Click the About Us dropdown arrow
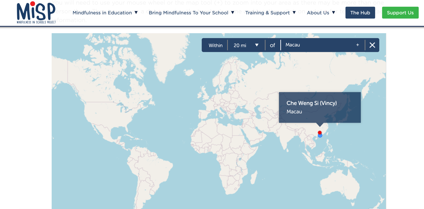The width and height of the screenshot is (424, 209). (333, 13)
